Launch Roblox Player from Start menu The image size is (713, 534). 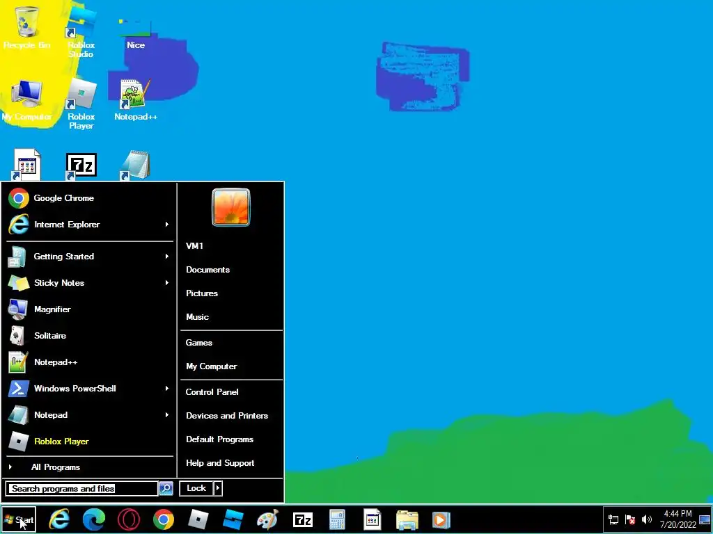90,442
